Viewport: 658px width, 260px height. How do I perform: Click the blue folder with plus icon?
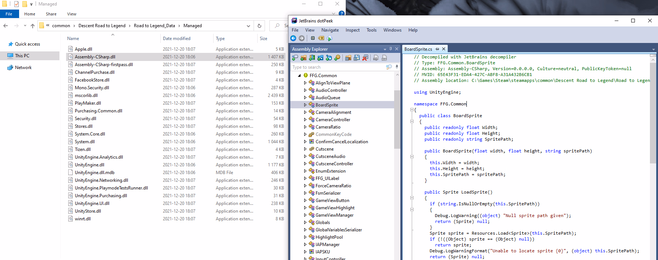tap(320, 58)
